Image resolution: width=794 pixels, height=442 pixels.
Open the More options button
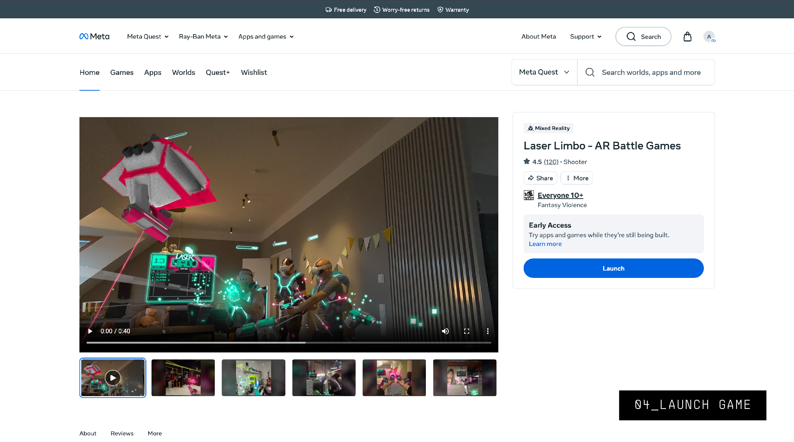point(577,178)
